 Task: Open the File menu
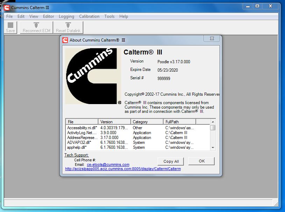9,16
